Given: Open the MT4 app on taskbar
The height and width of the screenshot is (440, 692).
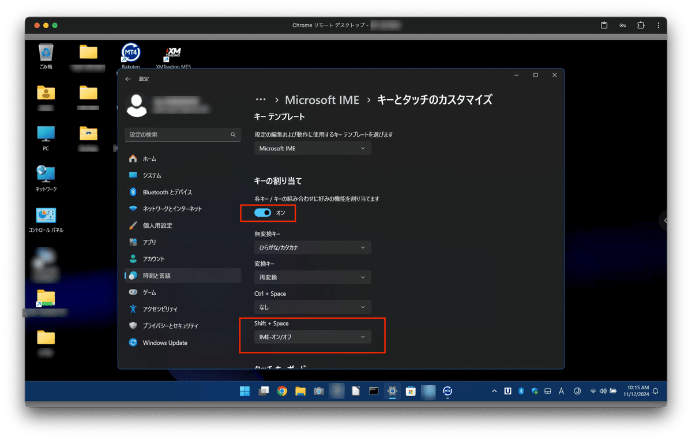Looking at the screenshot, I should click(447, 391).
